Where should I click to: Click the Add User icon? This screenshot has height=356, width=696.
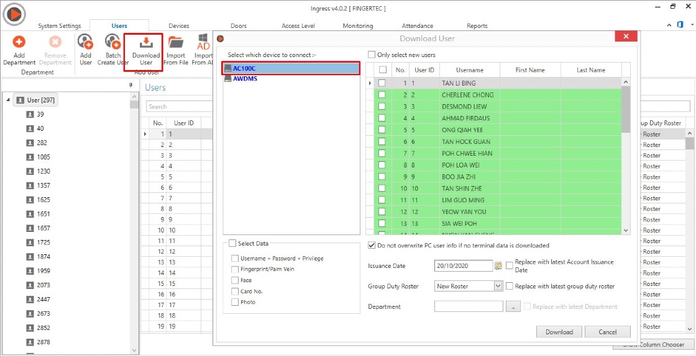click(x=85, y=42)
